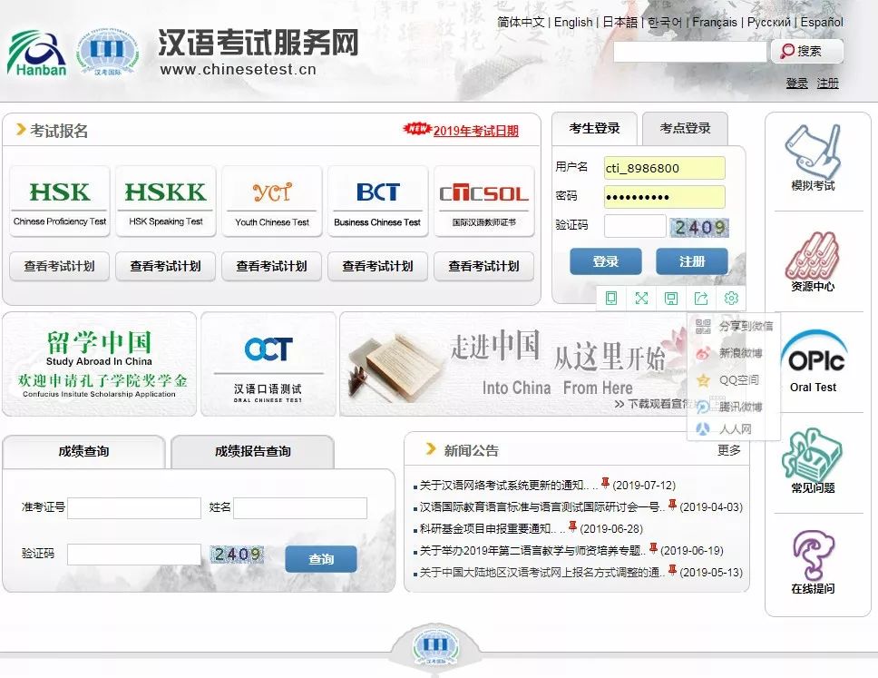The height and width of the screenshot is (678, 878).
Task: Open the 资源中心 resource center icon
Action: click(813, 261)
